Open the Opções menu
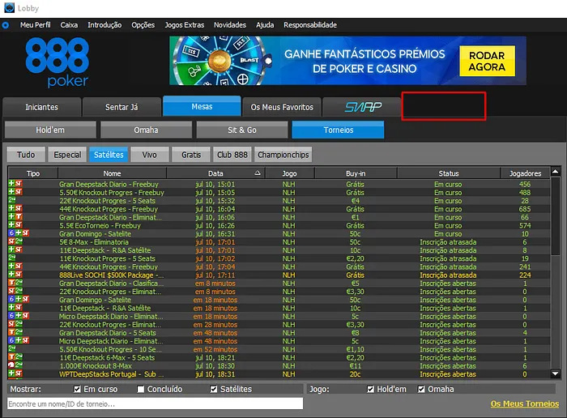 143,25
